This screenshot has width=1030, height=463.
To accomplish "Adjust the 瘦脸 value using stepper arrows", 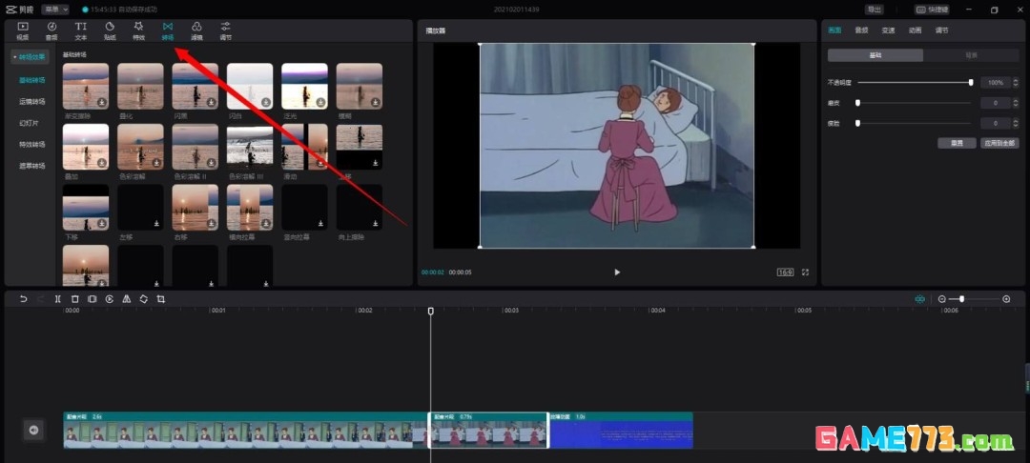I will (1016, 123).
